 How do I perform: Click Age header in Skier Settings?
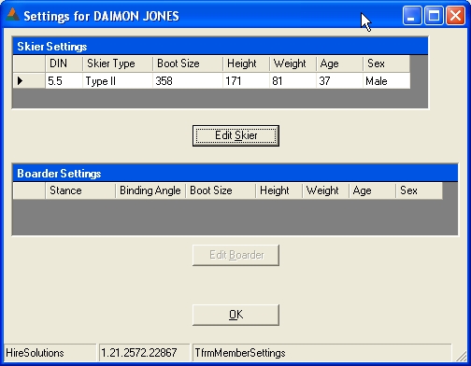pos(339,63)
